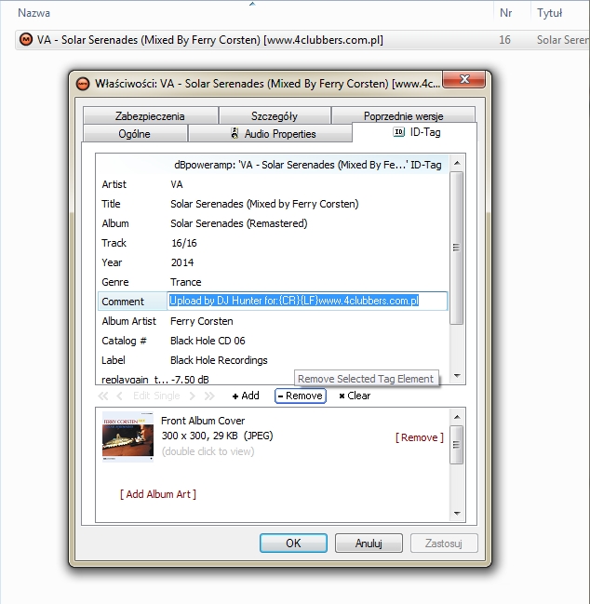Go to next file with single right arrow

pyautogui.click(x=193, y=396)
